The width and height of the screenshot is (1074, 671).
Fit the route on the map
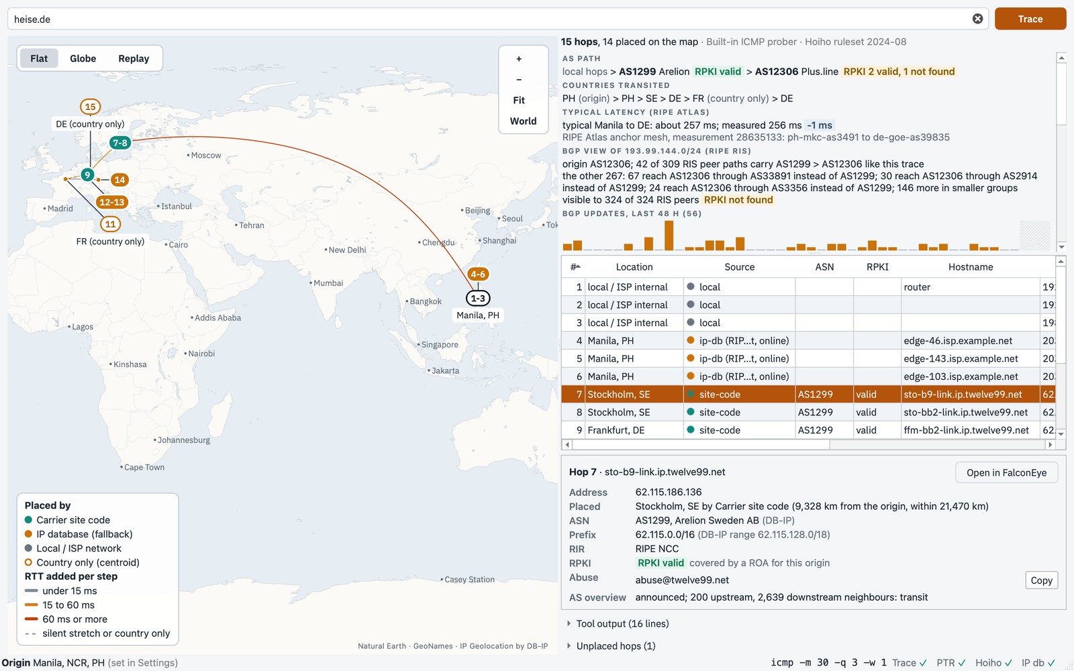tap(519, 100)
